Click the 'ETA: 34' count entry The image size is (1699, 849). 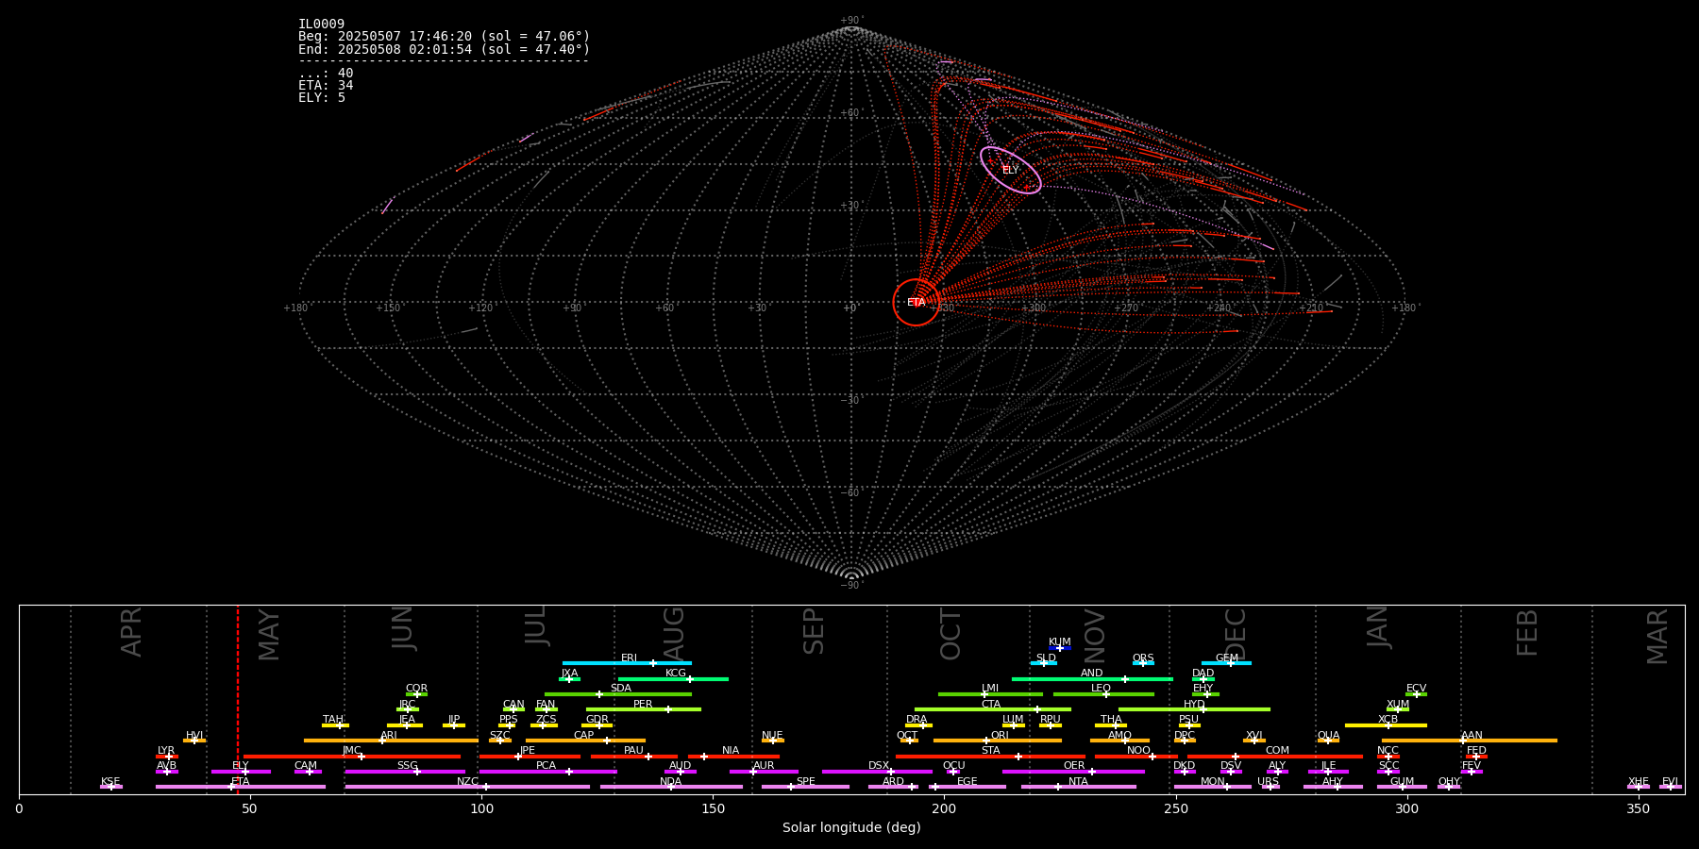pos(326,86)
